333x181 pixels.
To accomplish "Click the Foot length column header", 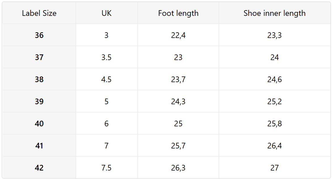I will [178, 13].
